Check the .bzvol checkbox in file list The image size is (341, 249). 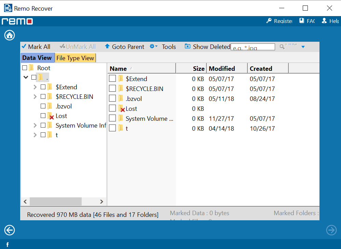coord(112,99)
